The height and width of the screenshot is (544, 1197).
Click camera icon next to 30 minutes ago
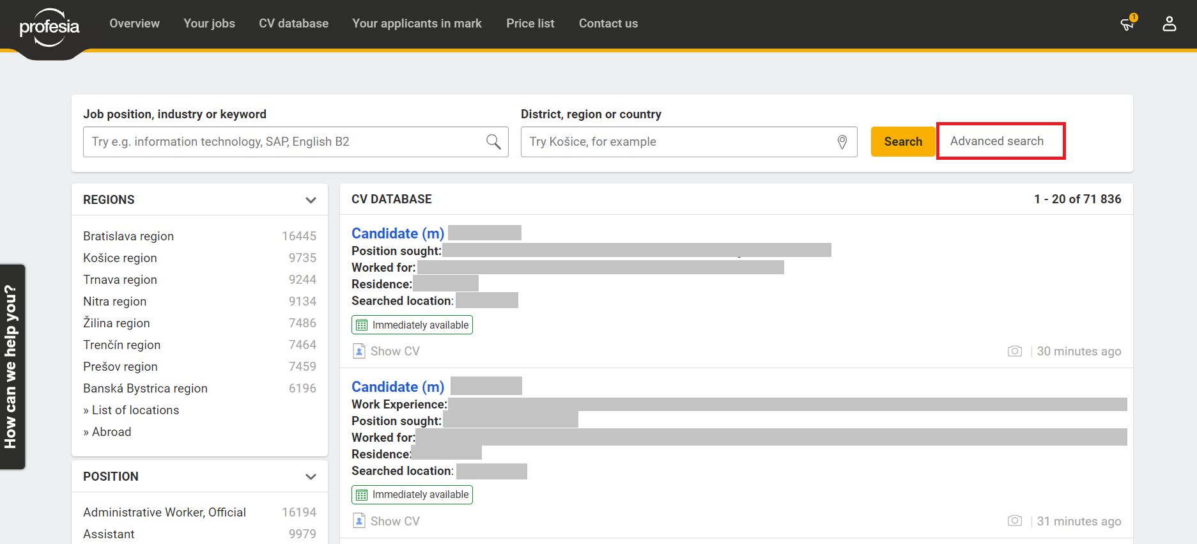(1014, 351)
